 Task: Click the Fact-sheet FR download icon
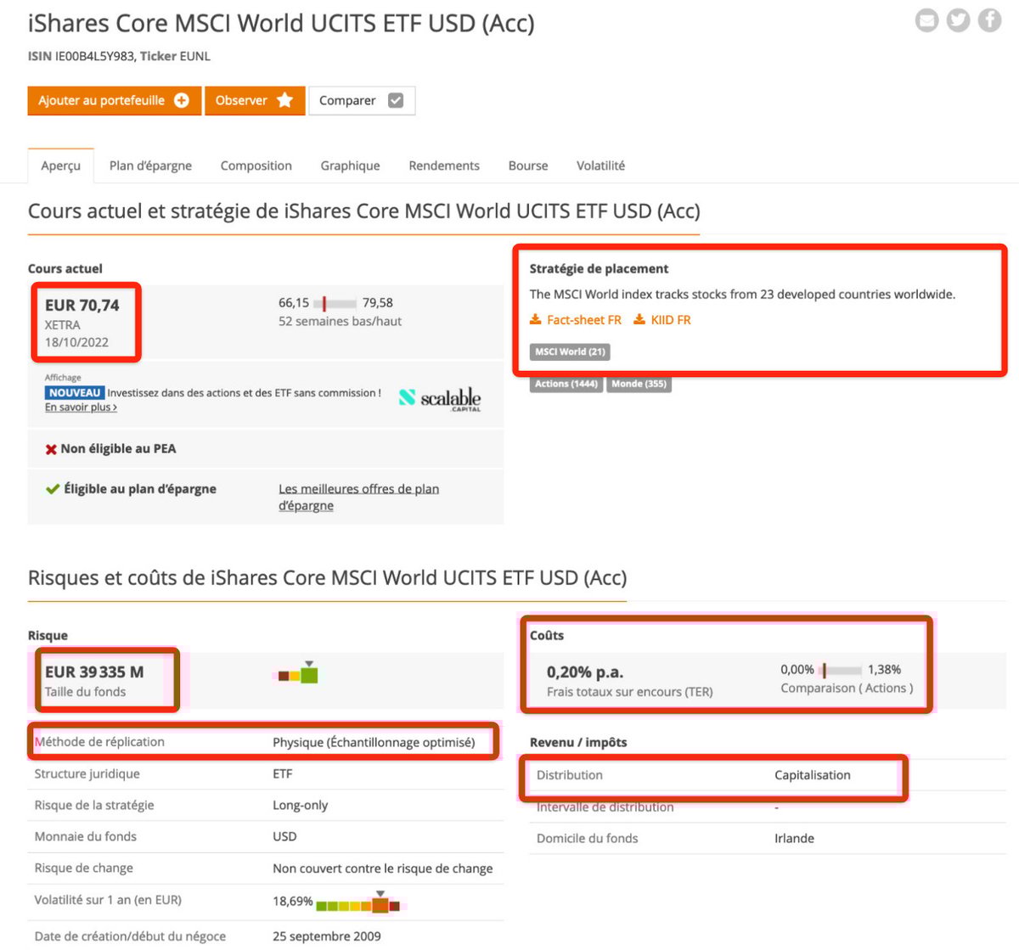536,320
